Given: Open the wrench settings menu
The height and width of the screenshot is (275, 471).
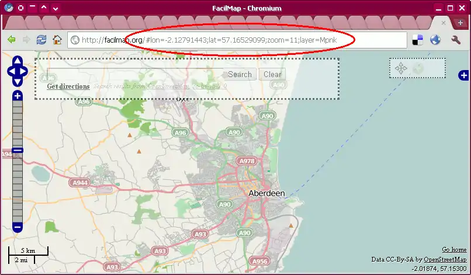Looking at the screenshot, I should pyautogui.click(x=456, y=40).
